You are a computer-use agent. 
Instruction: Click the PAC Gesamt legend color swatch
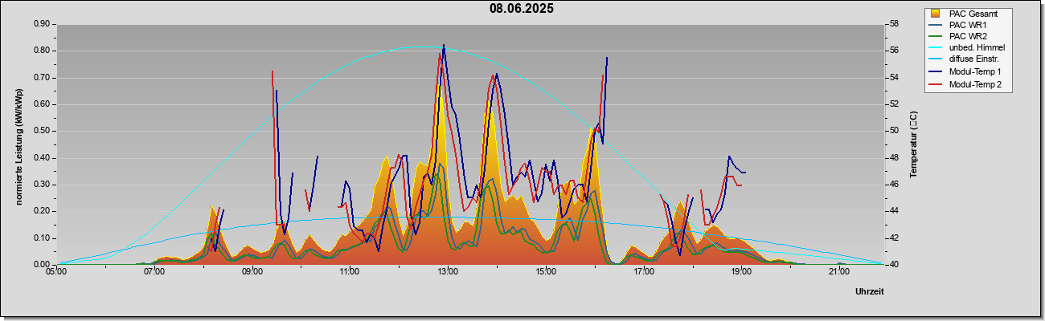(x=935, y=14)
